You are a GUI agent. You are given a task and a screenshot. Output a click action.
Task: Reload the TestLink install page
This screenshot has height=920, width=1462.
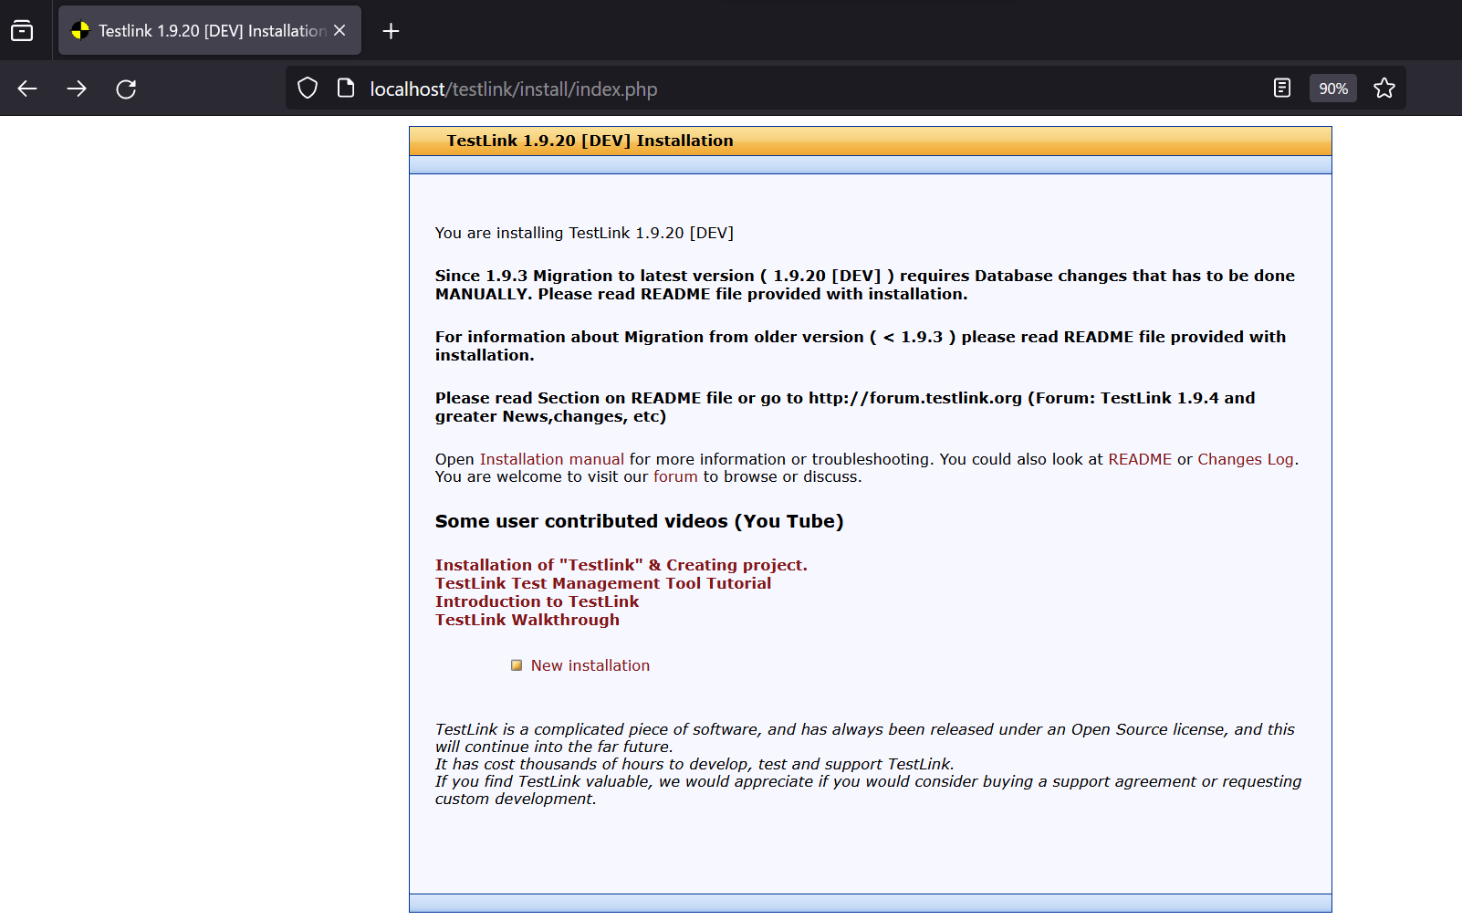(x=126, y=89)
